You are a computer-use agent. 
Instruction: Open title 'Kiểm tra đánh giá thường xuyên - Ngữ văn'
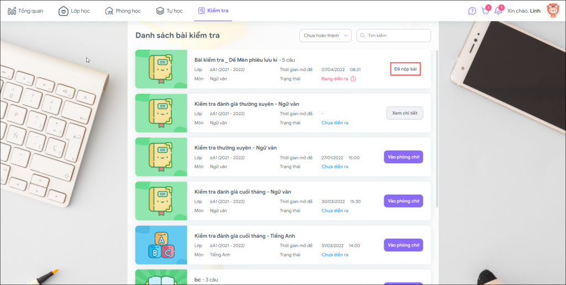247,104
